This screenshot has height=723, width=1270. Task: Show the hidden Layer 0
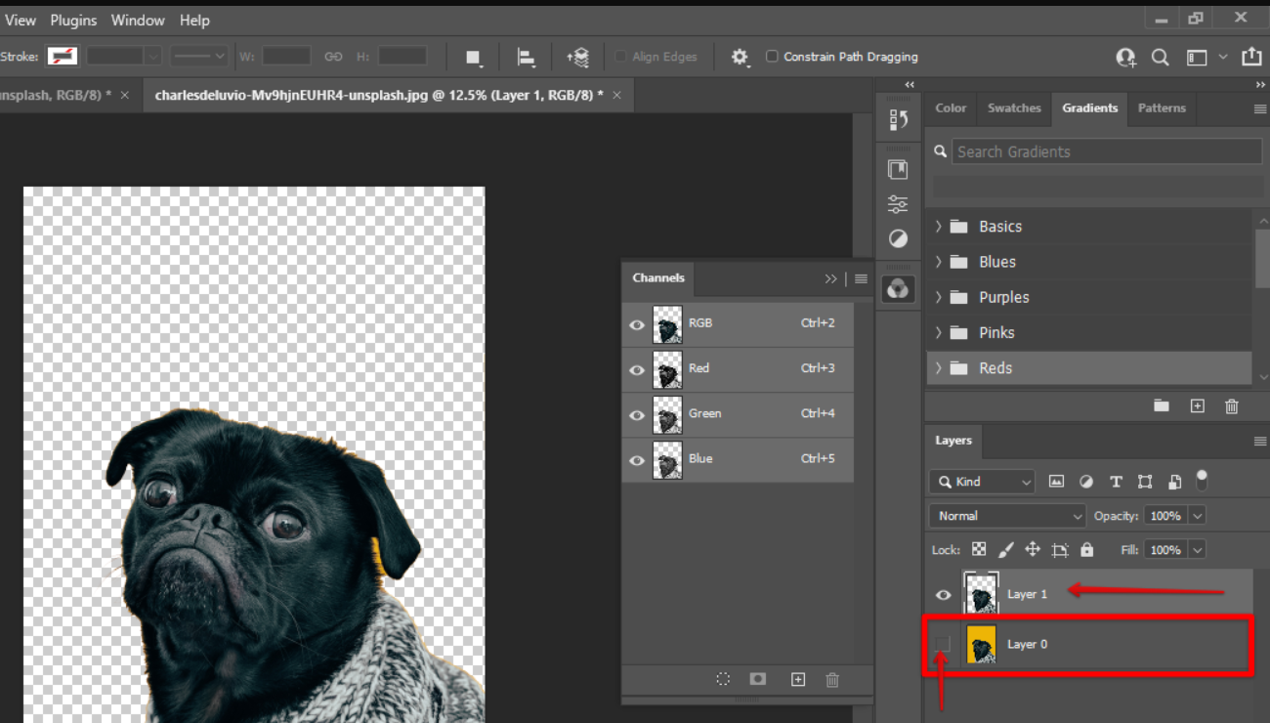(x=942, y=644)
